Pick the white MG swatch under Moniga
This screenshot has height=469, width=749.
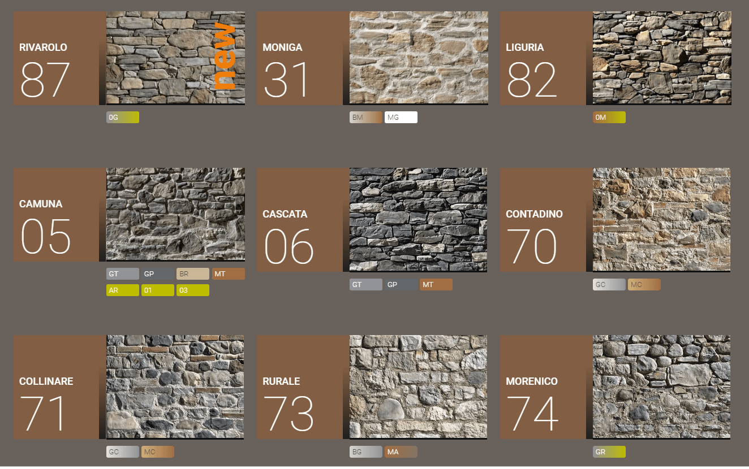tap(401, 118)
